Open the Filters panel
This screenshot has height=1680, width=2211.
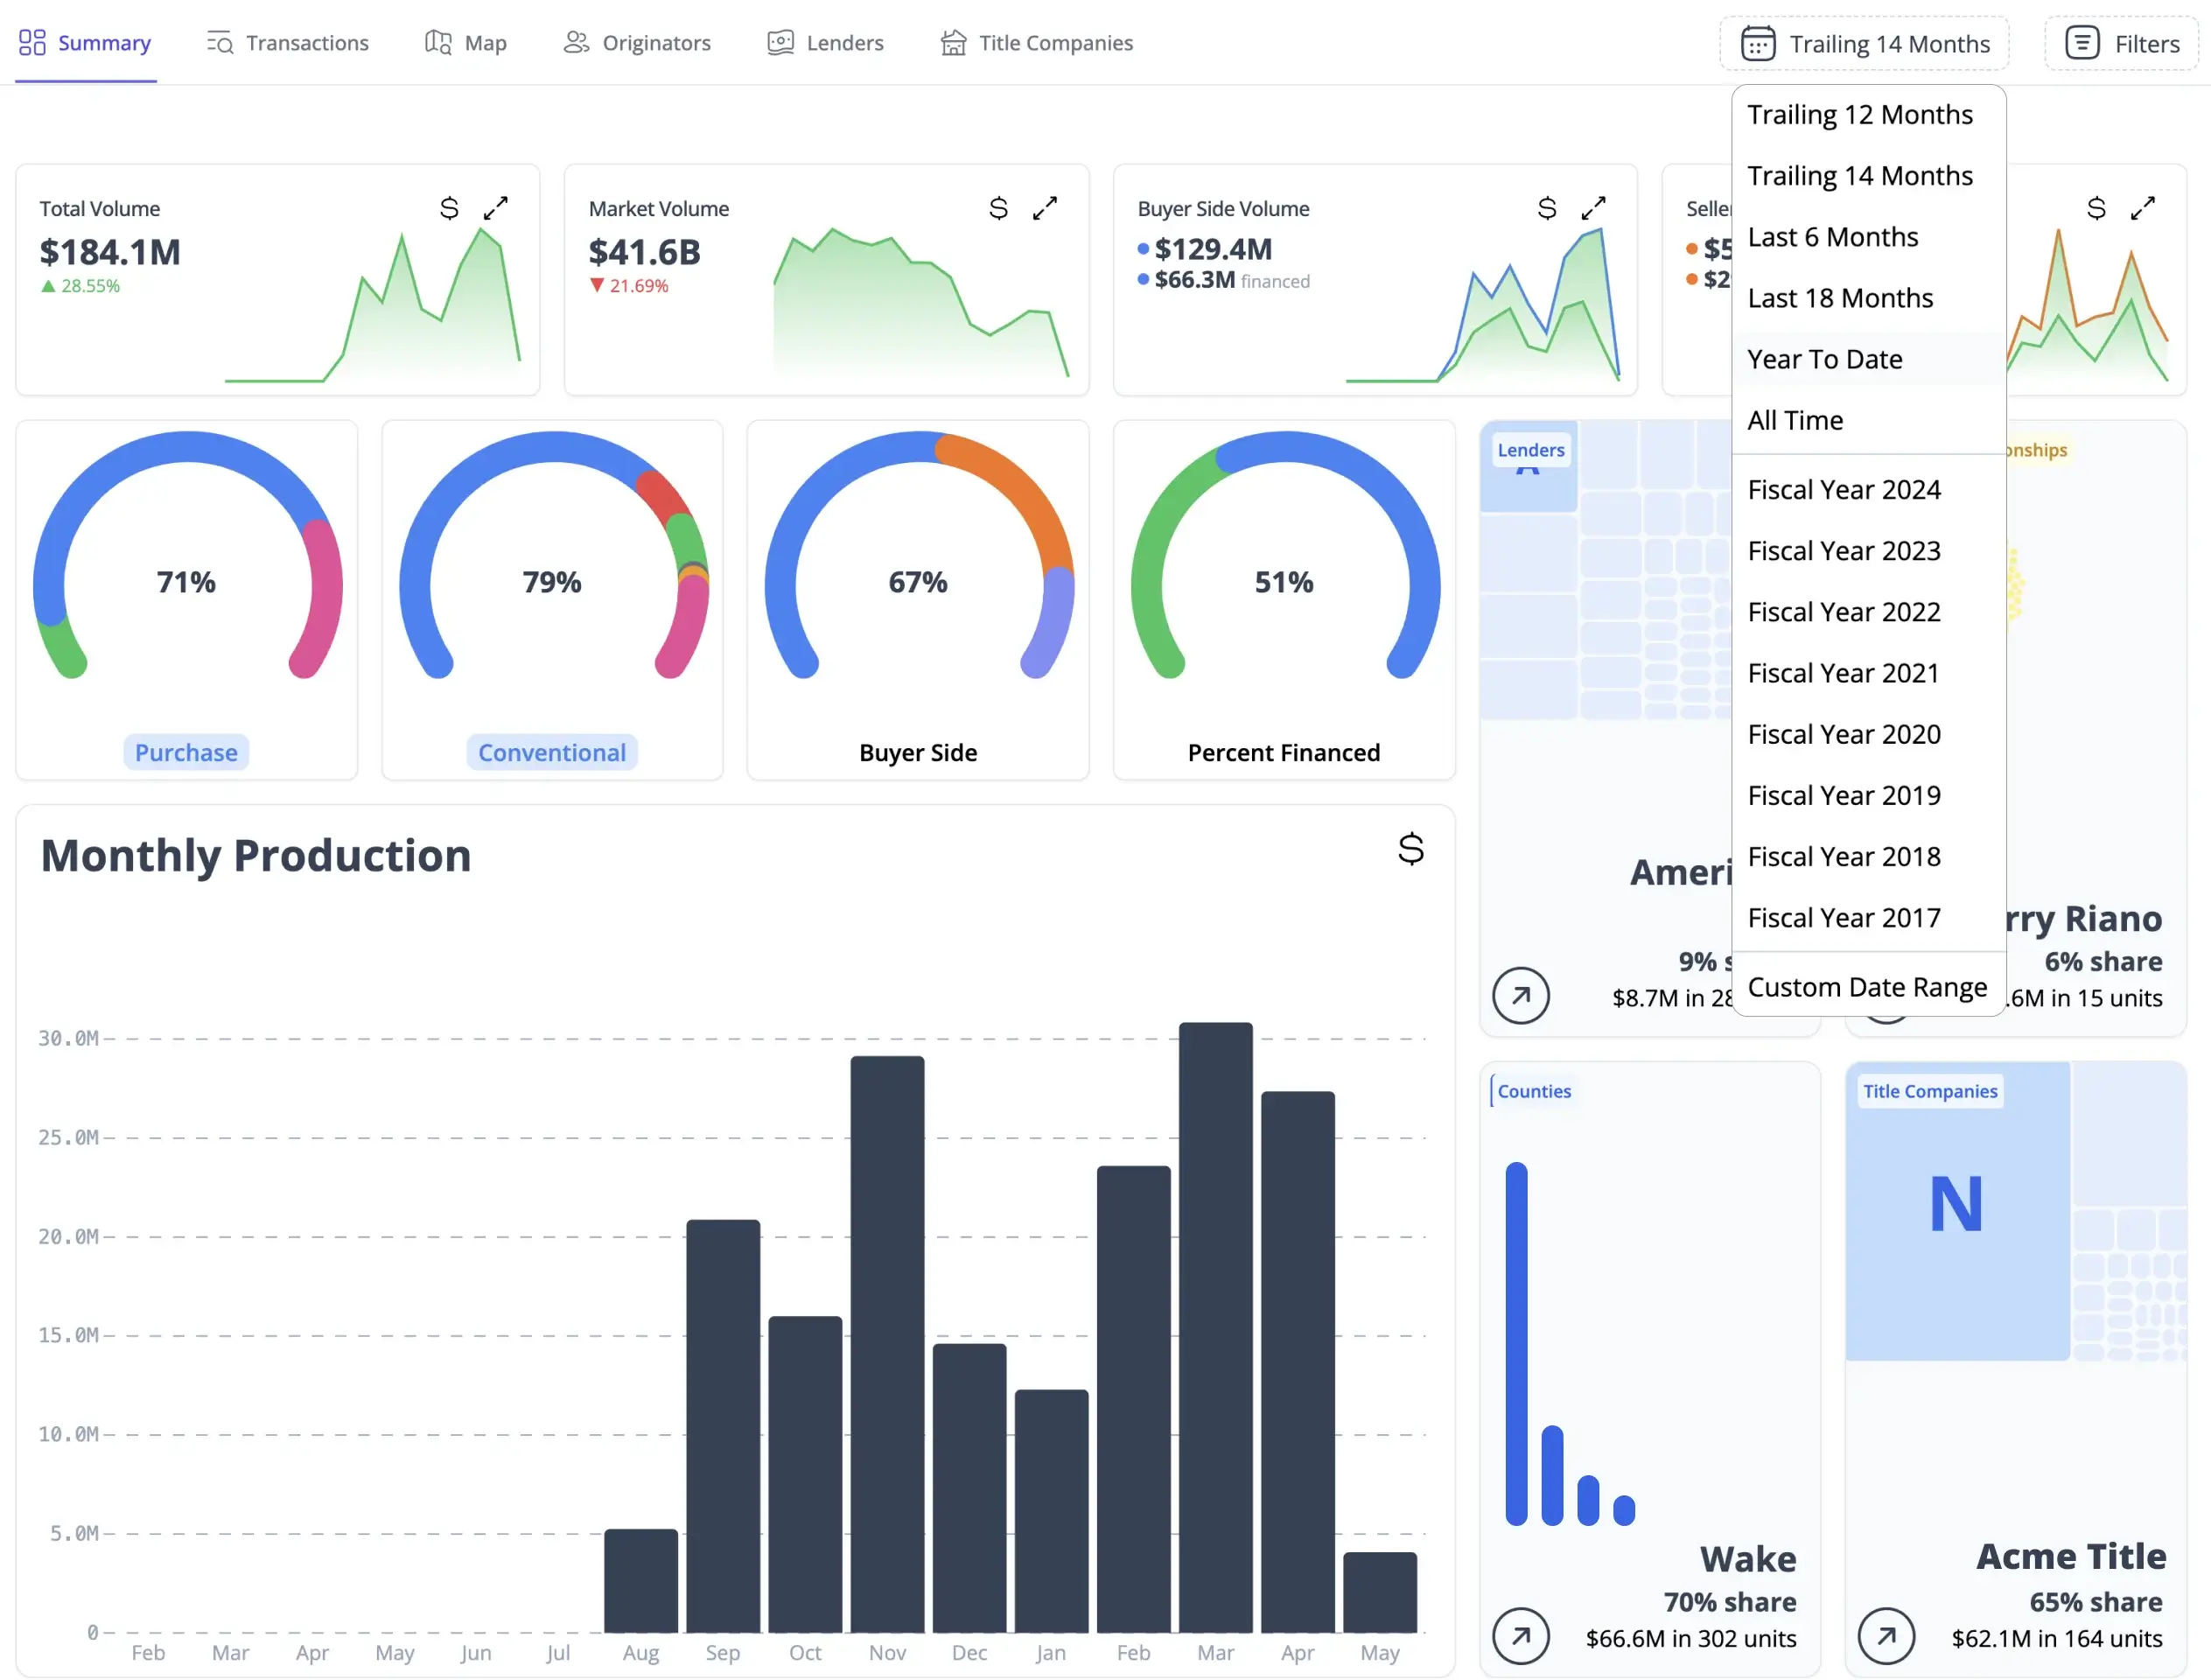(2122, 44)
